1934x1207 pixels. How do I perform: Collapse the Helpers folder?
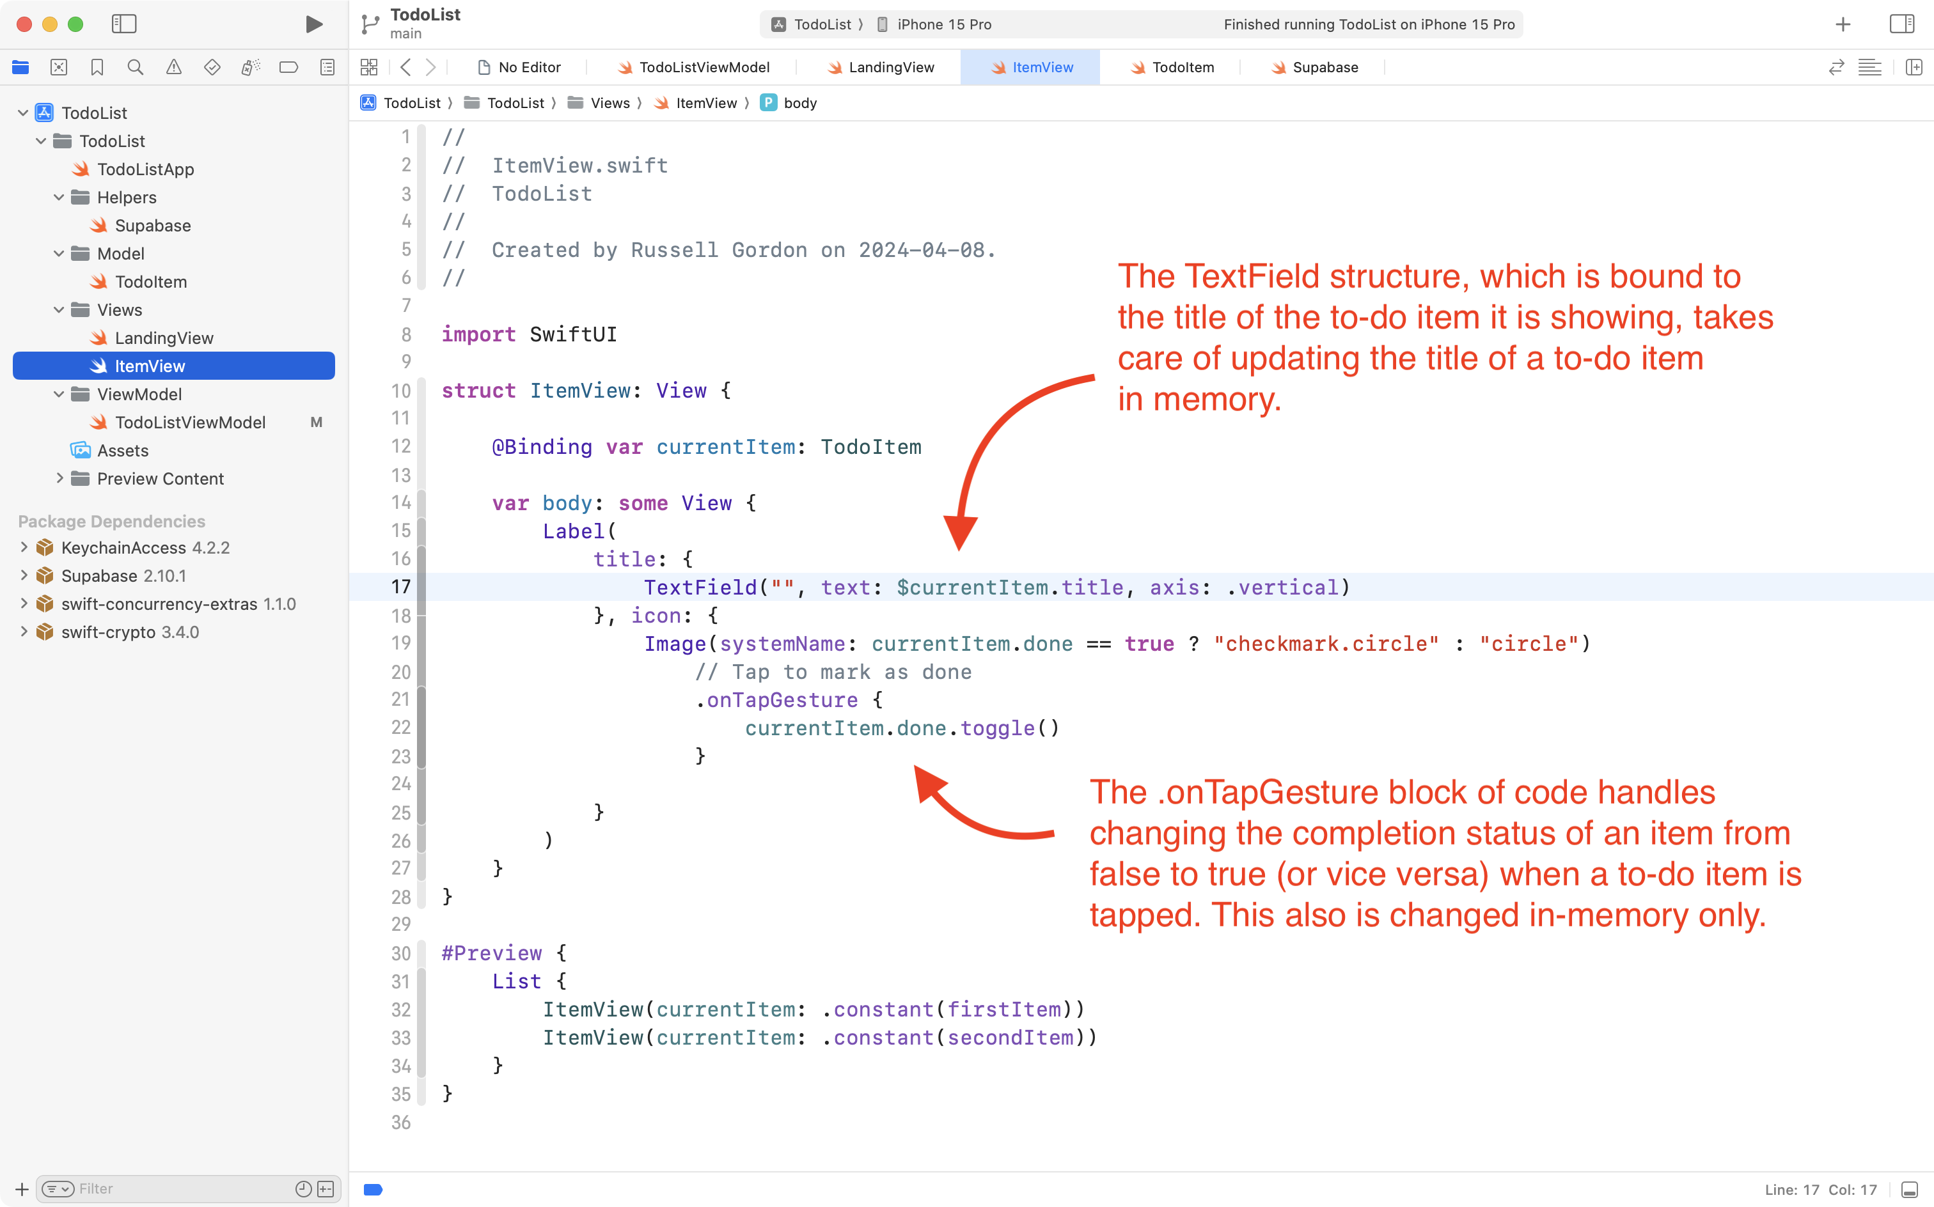[59, 197]
